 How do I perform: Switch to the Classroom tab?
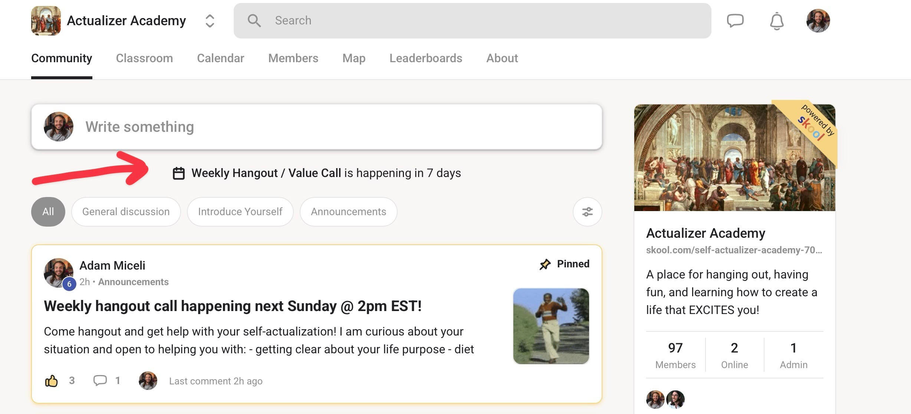(x=144, y=58)
